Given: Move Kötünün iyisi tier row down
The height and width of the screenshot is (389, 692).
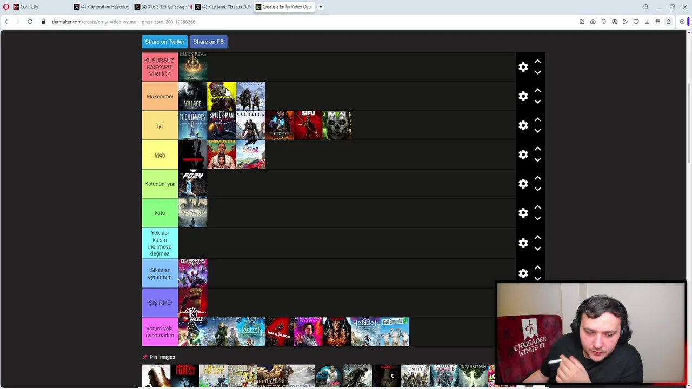Looking at the screenshot, I should click(x=537, y=189).
